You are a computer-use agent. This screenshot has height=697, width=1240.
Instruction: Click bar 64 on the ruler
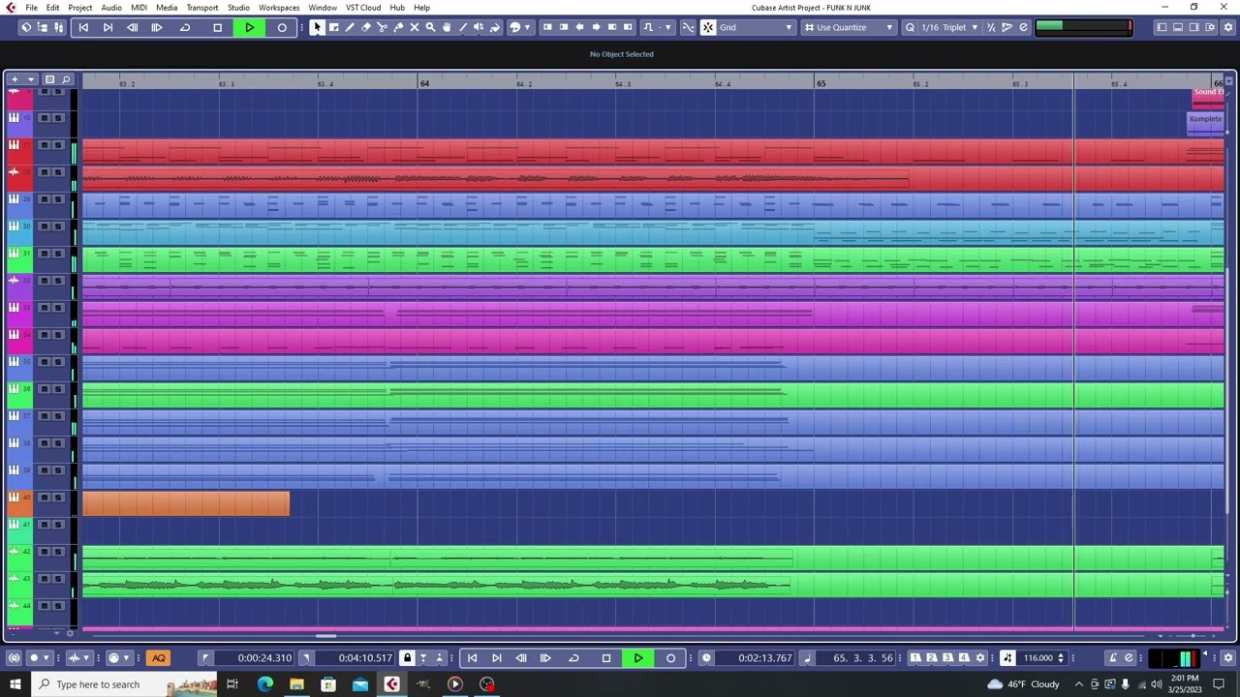tap(424, 83)
